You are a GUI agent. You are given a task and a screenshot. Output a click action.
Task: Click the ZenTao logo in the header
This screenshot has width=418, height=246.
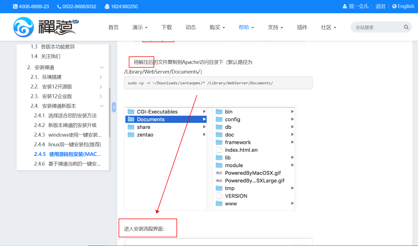pyautogui.click(x=46, y=27)
